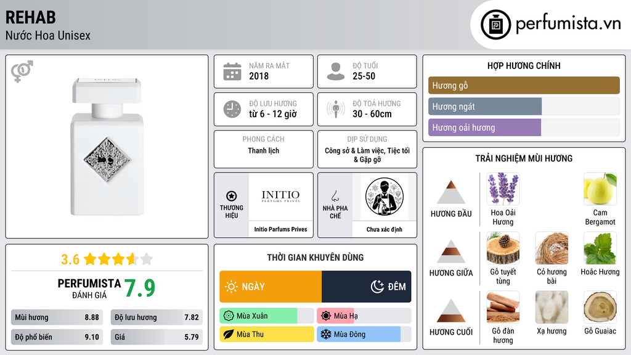
Task: Click the 2018 release year value
Action: pos(259,76)
